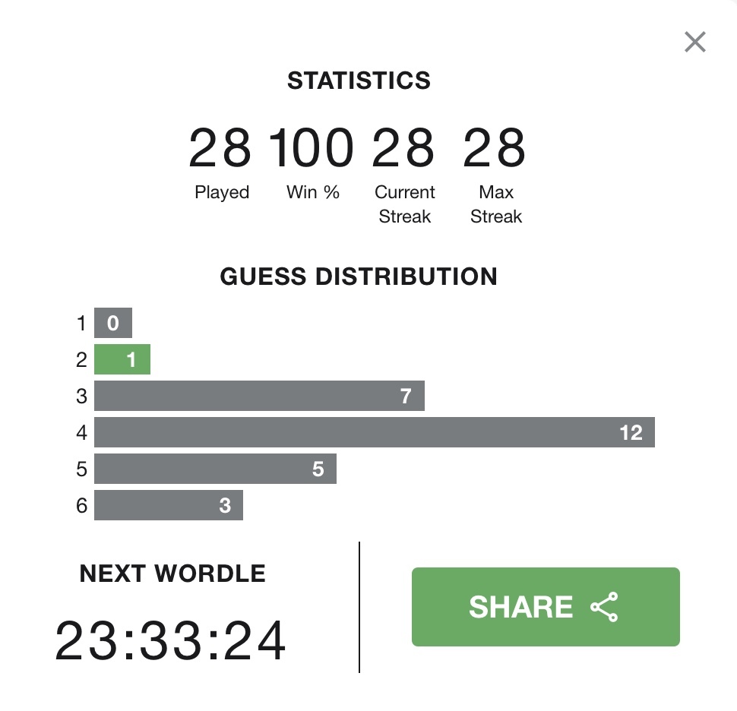737x711 pixels.
Task: Click the next Wordle countdown timer
Action: tap(172, 641)
